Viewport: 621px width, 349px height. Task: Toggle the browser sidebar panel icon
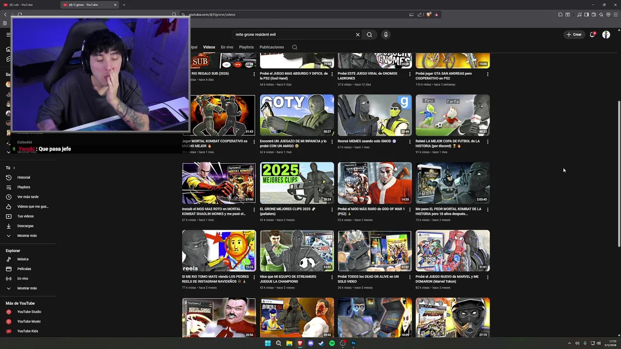pyautogui.click(x=587, y=15)
